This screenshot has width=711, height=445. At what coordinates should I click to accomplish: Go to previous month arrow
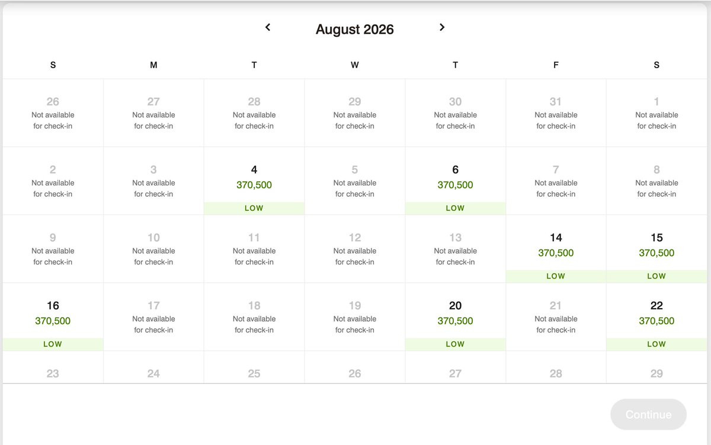pos(268,27)
